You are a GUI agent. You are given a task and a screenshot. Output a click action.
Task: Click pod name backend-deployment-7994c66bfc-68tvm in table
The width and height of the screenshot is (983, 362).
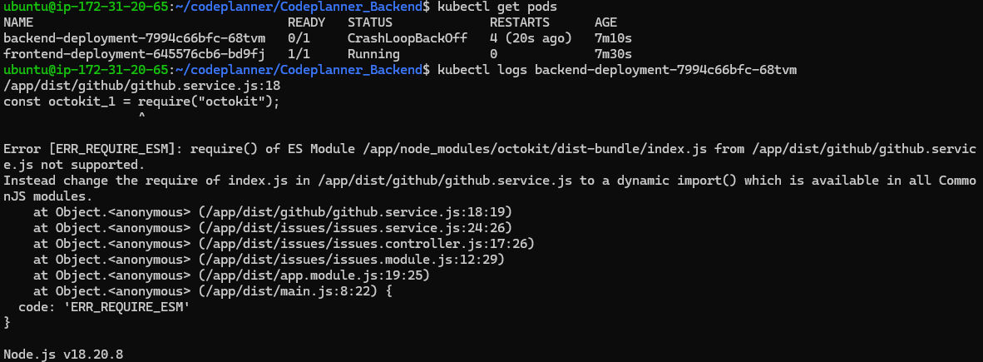pos(134,38)
